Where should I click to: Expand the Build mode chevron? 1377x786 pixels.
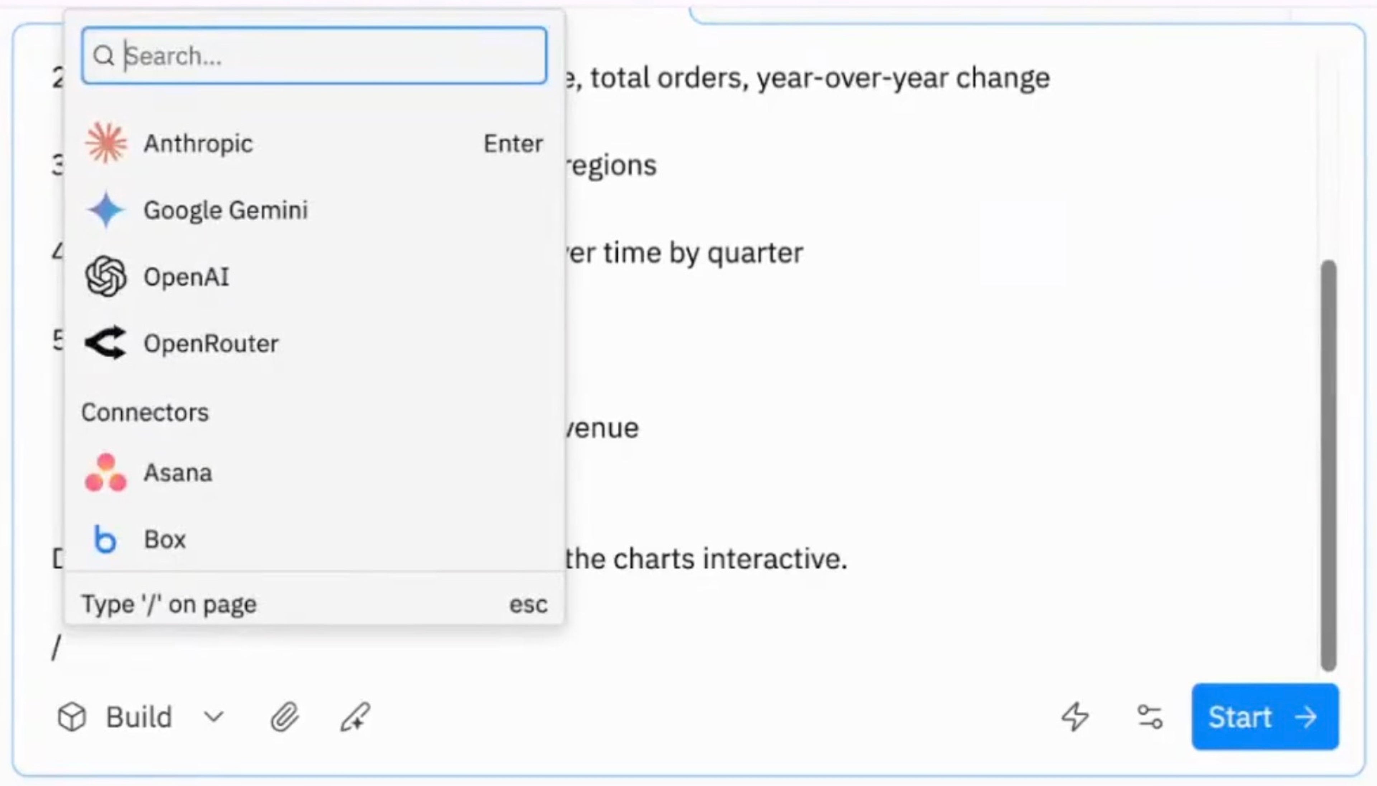214,717
